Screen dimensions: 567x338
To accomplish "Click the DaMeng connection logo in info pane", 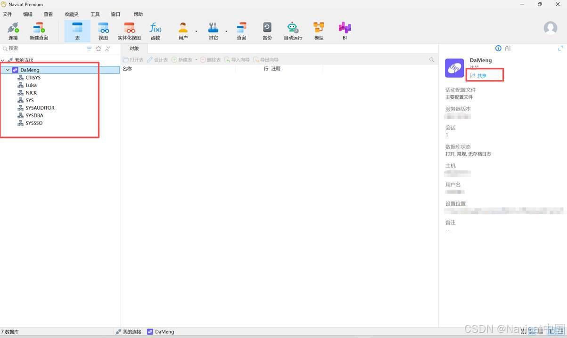I will 454,68.
